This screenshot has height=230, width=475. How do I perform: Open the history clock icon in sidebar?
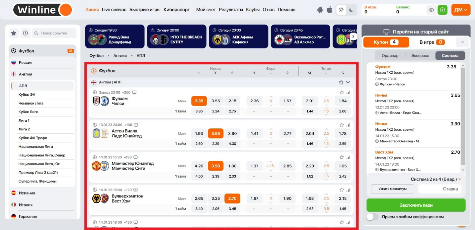tap(25, 33)
